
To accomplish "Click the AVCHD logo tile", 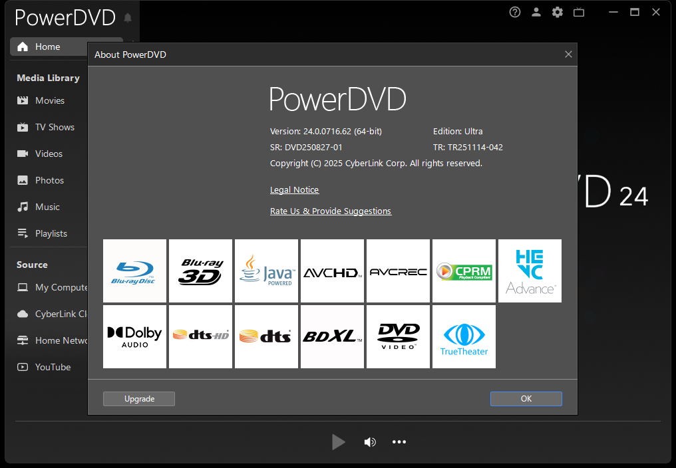I will click(x=333, y=271).
